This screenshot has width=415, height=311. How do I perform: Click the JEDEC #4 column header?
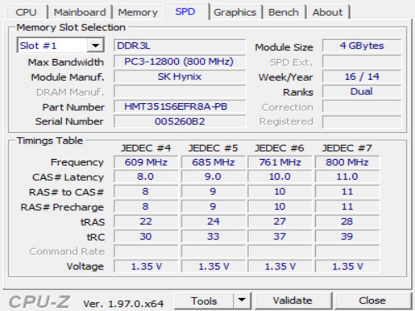click(146, 148)
